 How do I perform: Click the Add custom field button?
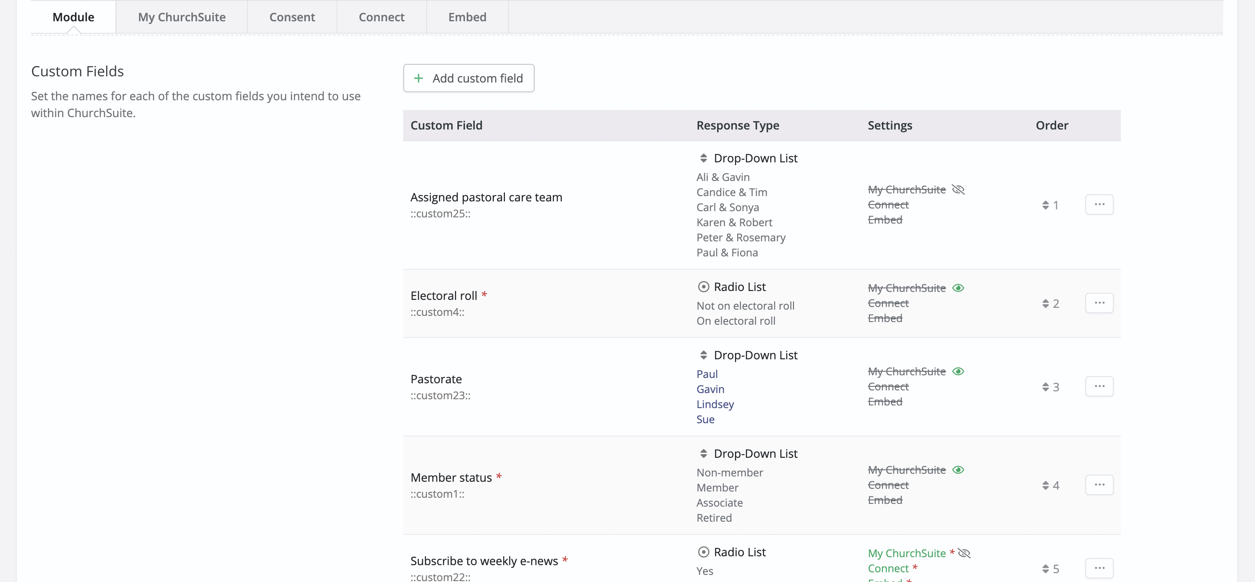click(x=468, y=78)
